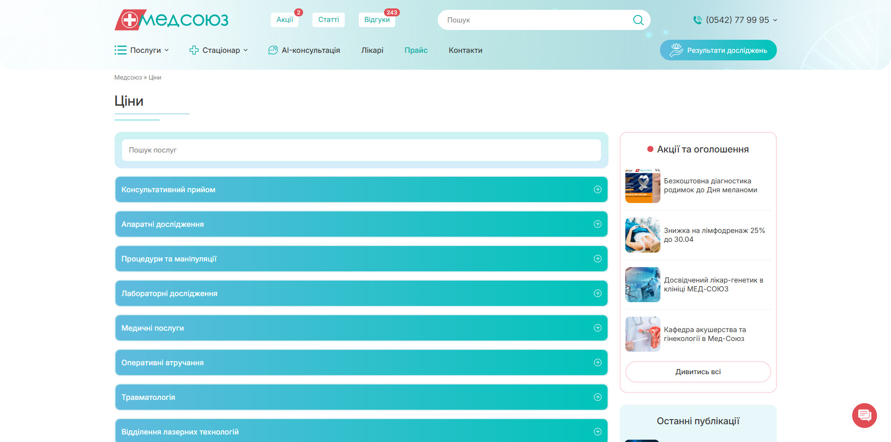Open the лімфодренаж discount thumbnail
This screenshot has width=891, height=442.
click(643, 235)
